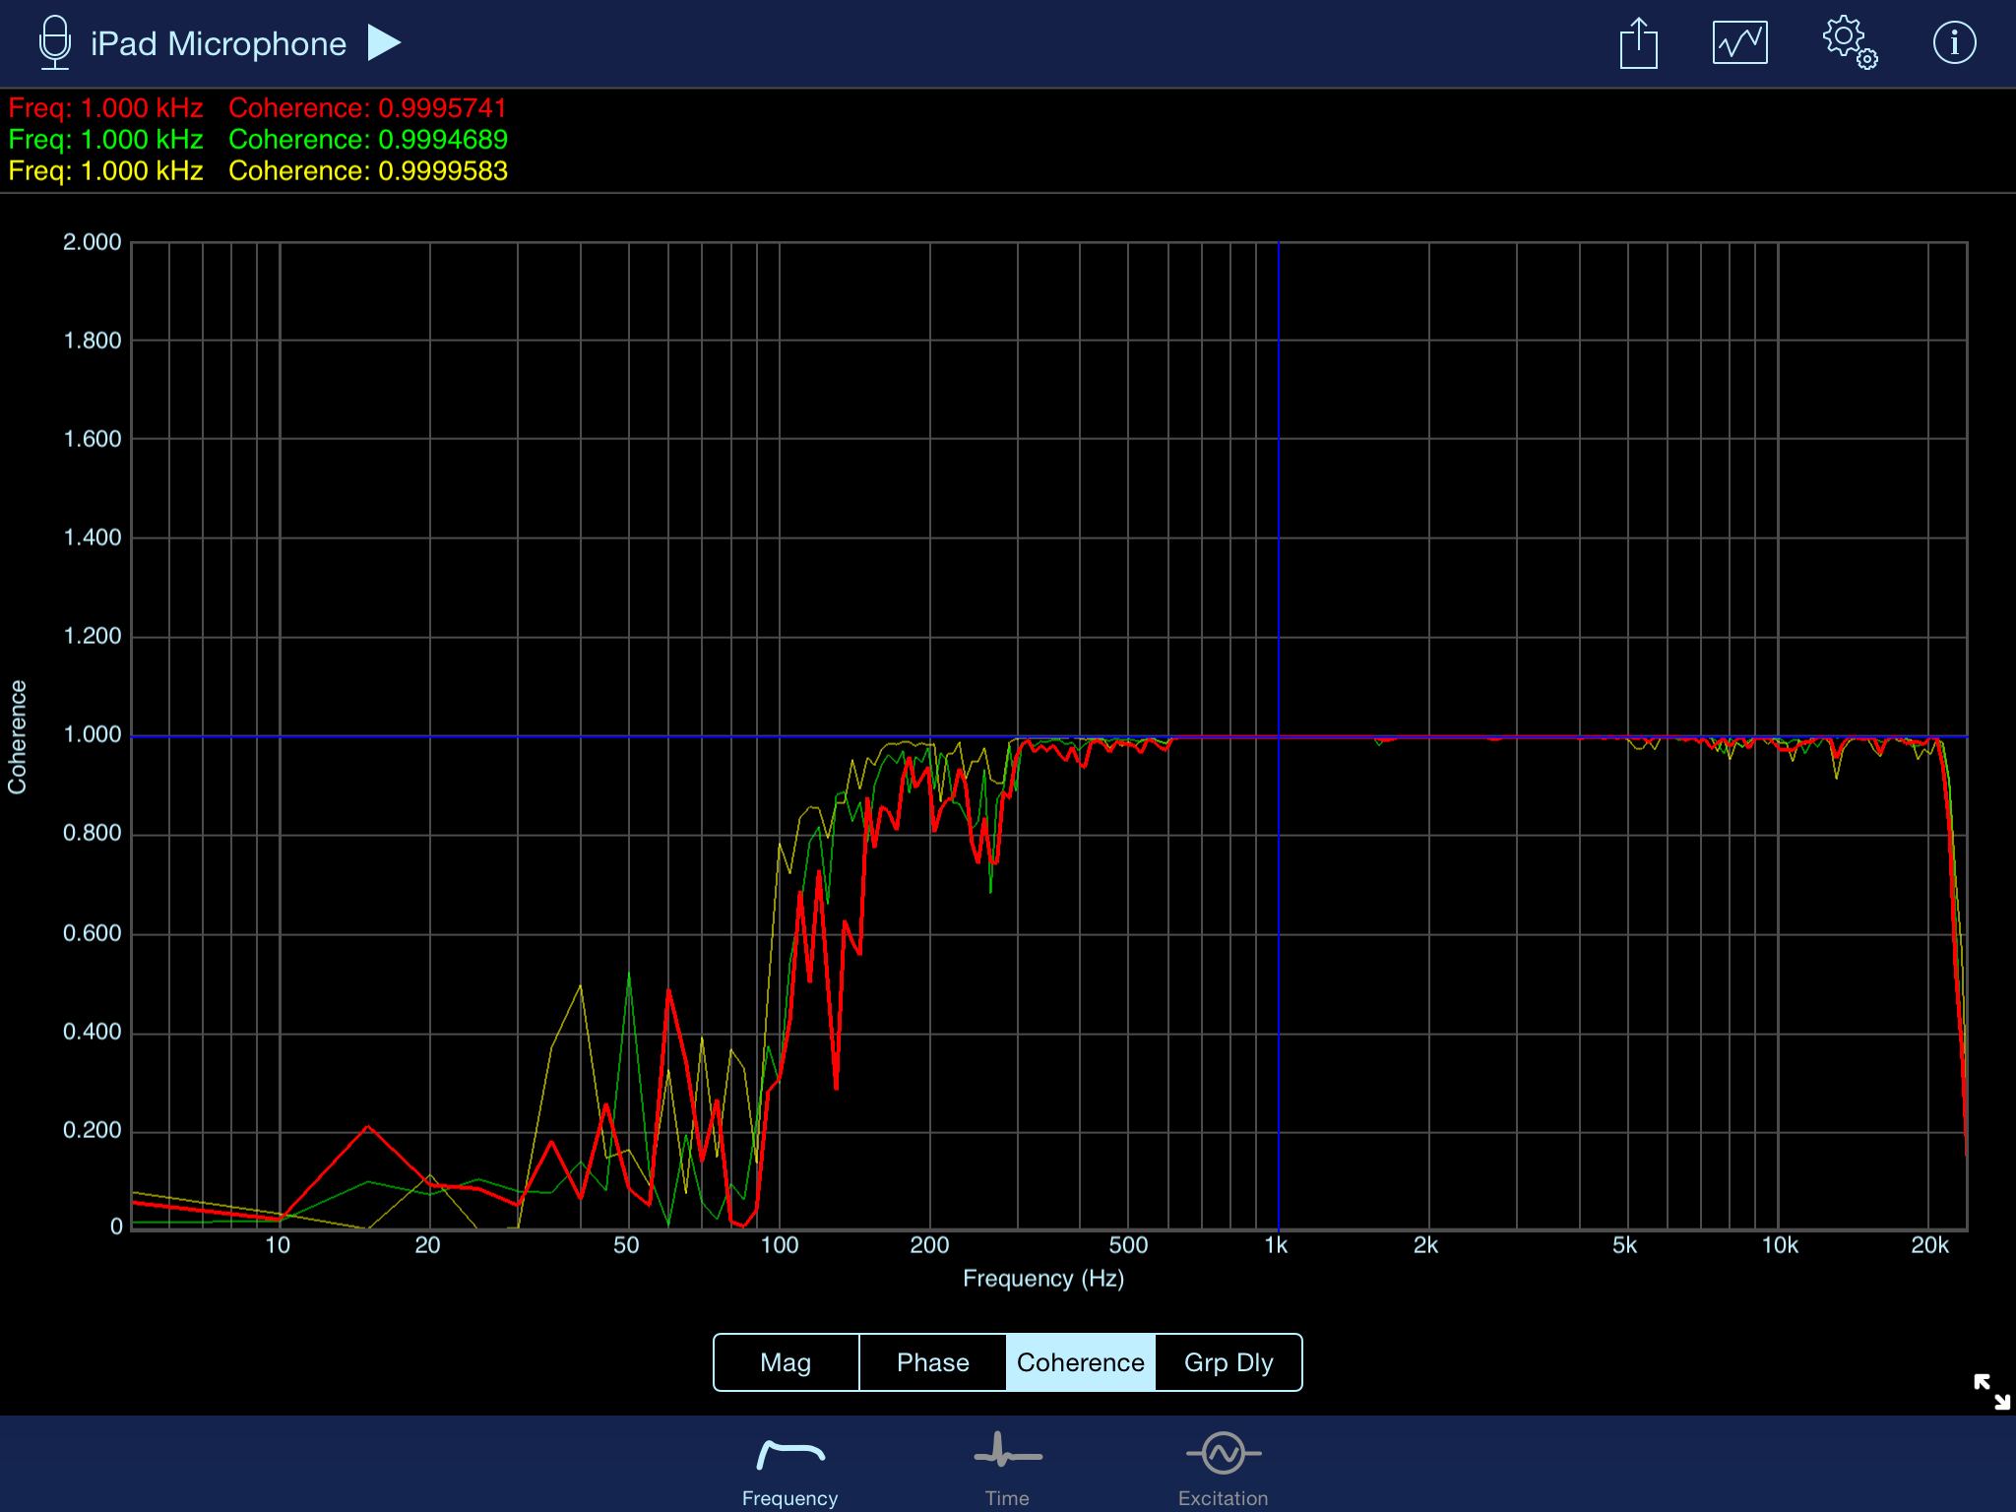Open the info icon
Screen dimensions: 2016x1512
[1954, 43]
